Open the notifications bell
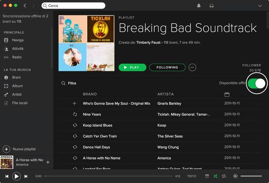 point(198,6)
